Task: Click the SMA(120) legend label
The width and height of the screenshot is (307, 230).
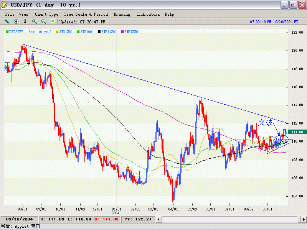Action: pyautogui.click(x=109, y=32)
